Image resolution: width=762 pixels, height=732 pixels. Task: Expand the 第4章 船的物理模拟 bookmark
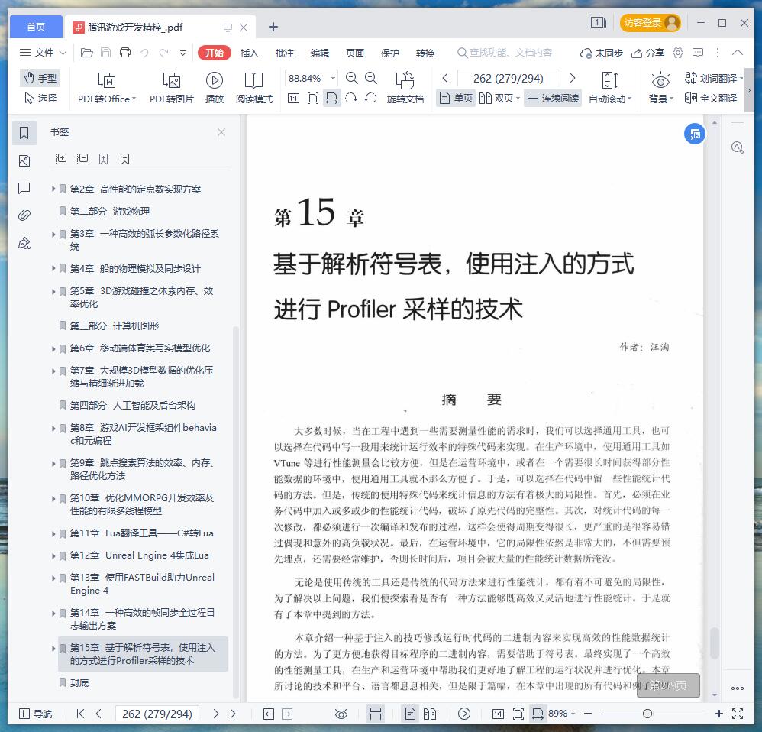coord(53,268)
